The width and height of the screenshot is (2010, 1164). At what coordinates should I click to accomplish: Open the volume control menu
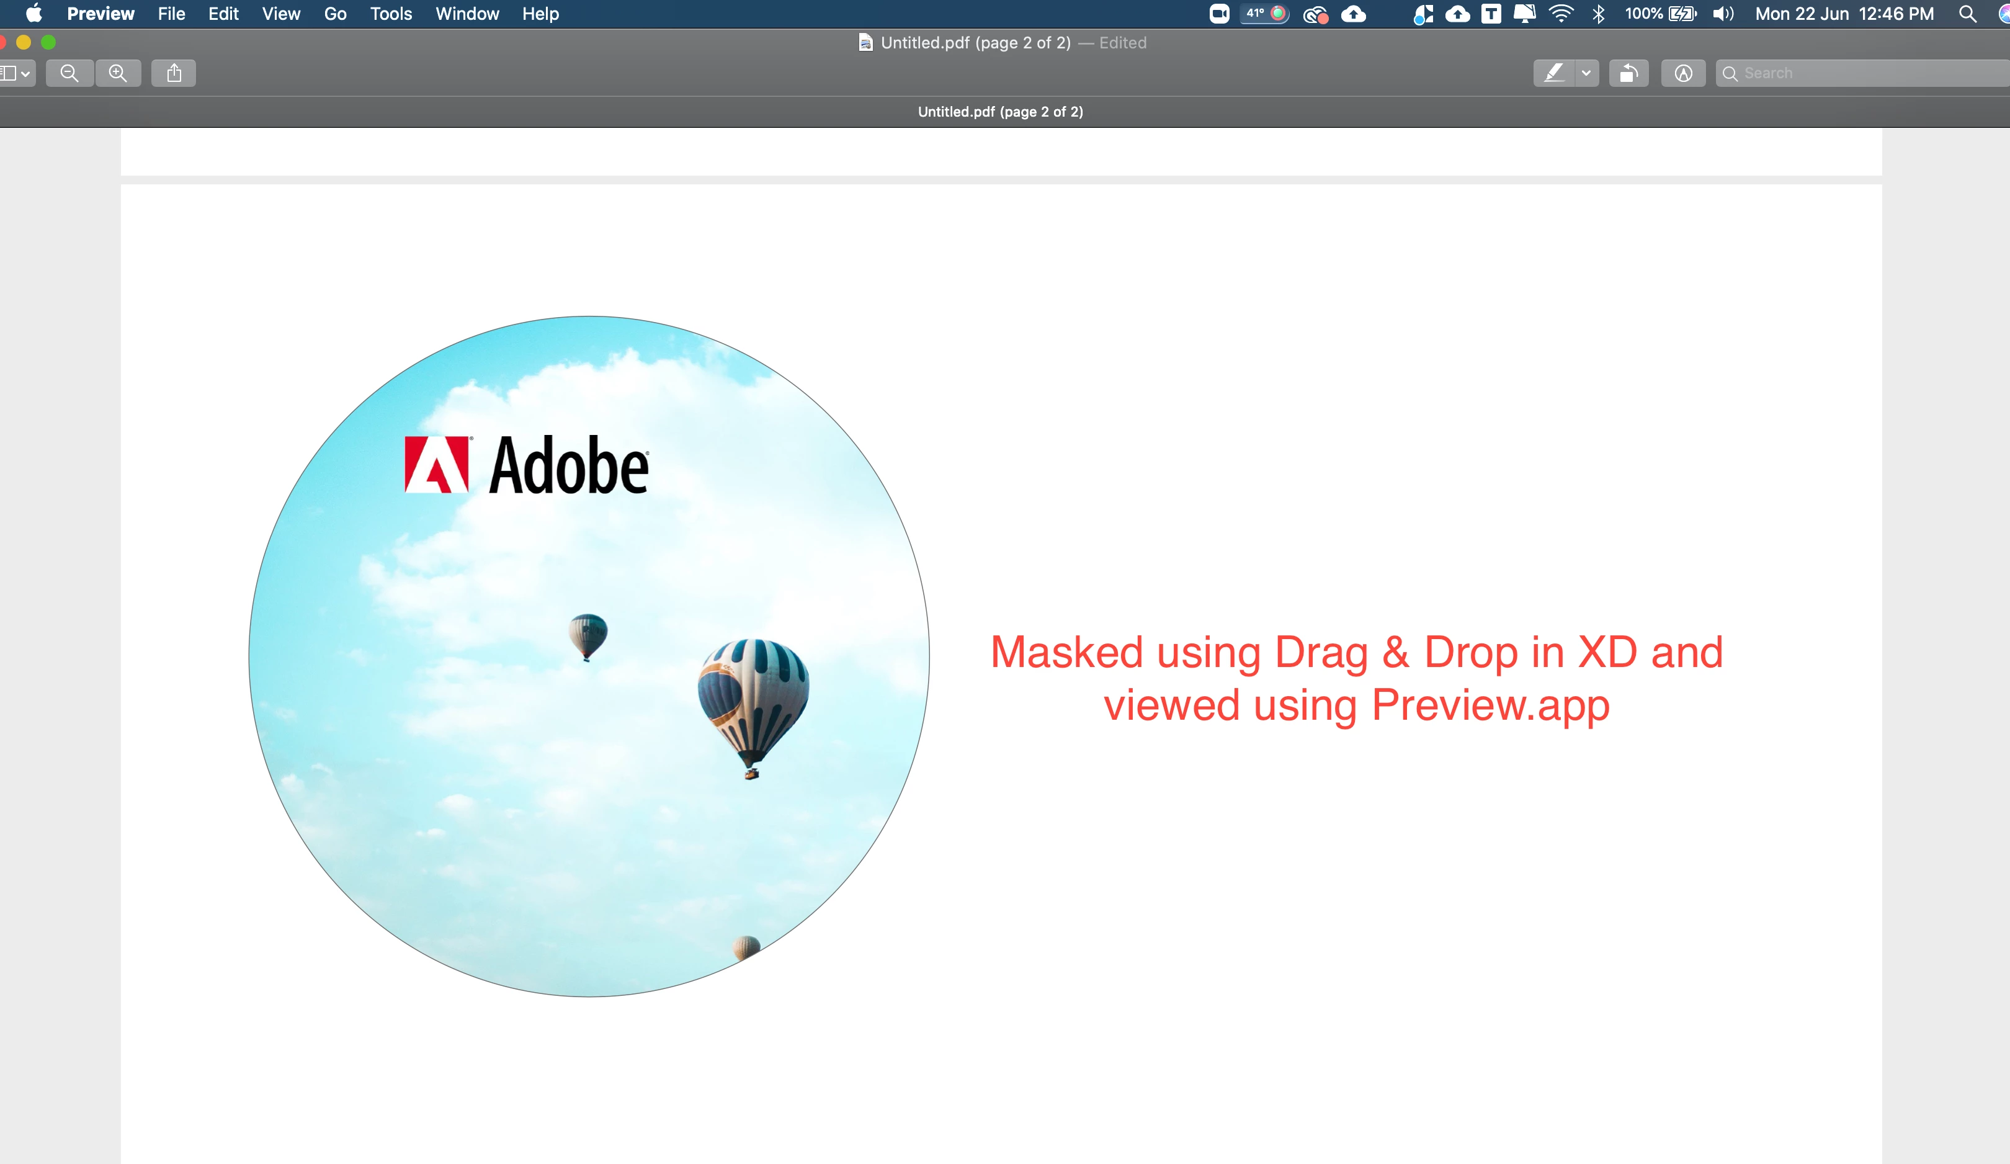(x=1723, y=14)
